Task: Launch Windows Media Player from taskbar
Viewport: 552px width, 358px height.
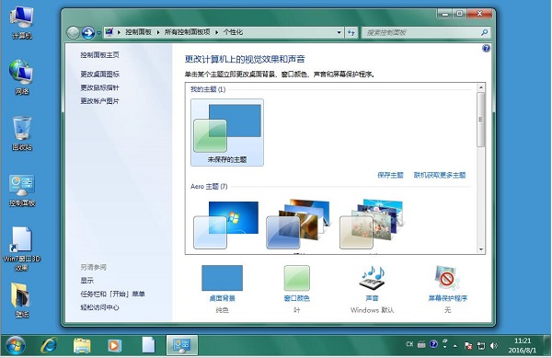Action: [114, 345]
